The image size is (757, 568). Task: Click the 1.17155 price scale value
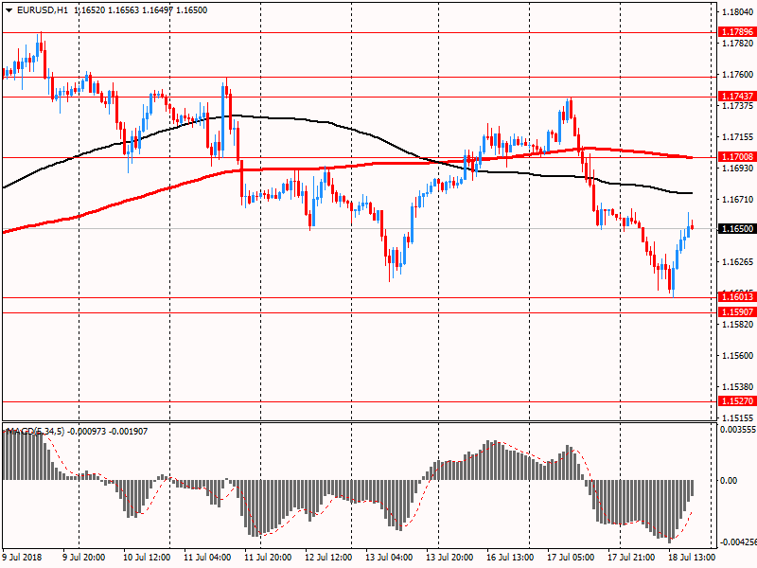(x=738, y=137)
